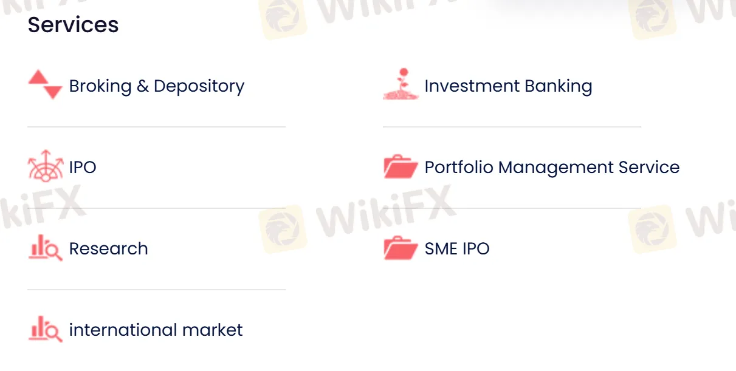
Task: Click the Investment Banking growing-plant icon
Action: coord(400,84)
